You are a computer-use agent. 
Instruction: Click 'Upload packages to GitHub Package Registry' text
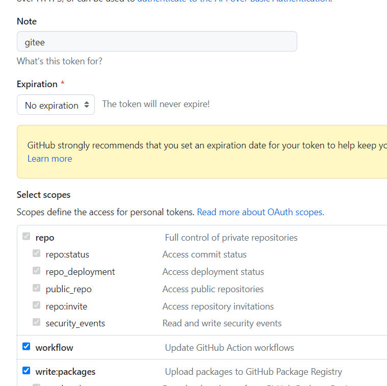(x=253, y=372)
